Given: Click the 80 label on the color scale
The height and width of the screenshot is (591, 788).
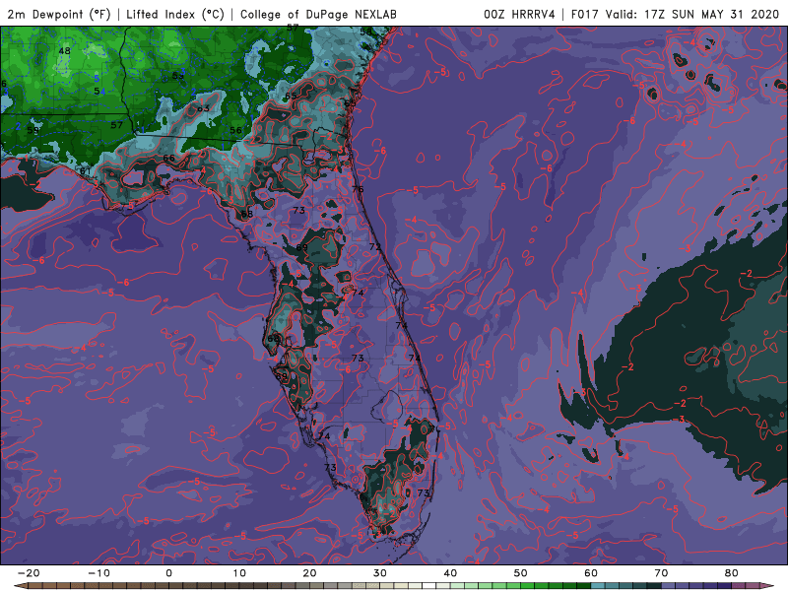Looking at the screenshot, I should click(x=732, y=573).
